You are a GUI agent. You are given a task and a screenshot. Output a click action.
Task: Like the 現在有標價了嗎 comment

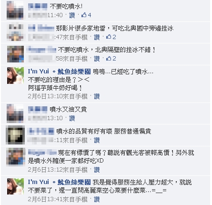tap(97, 170)
